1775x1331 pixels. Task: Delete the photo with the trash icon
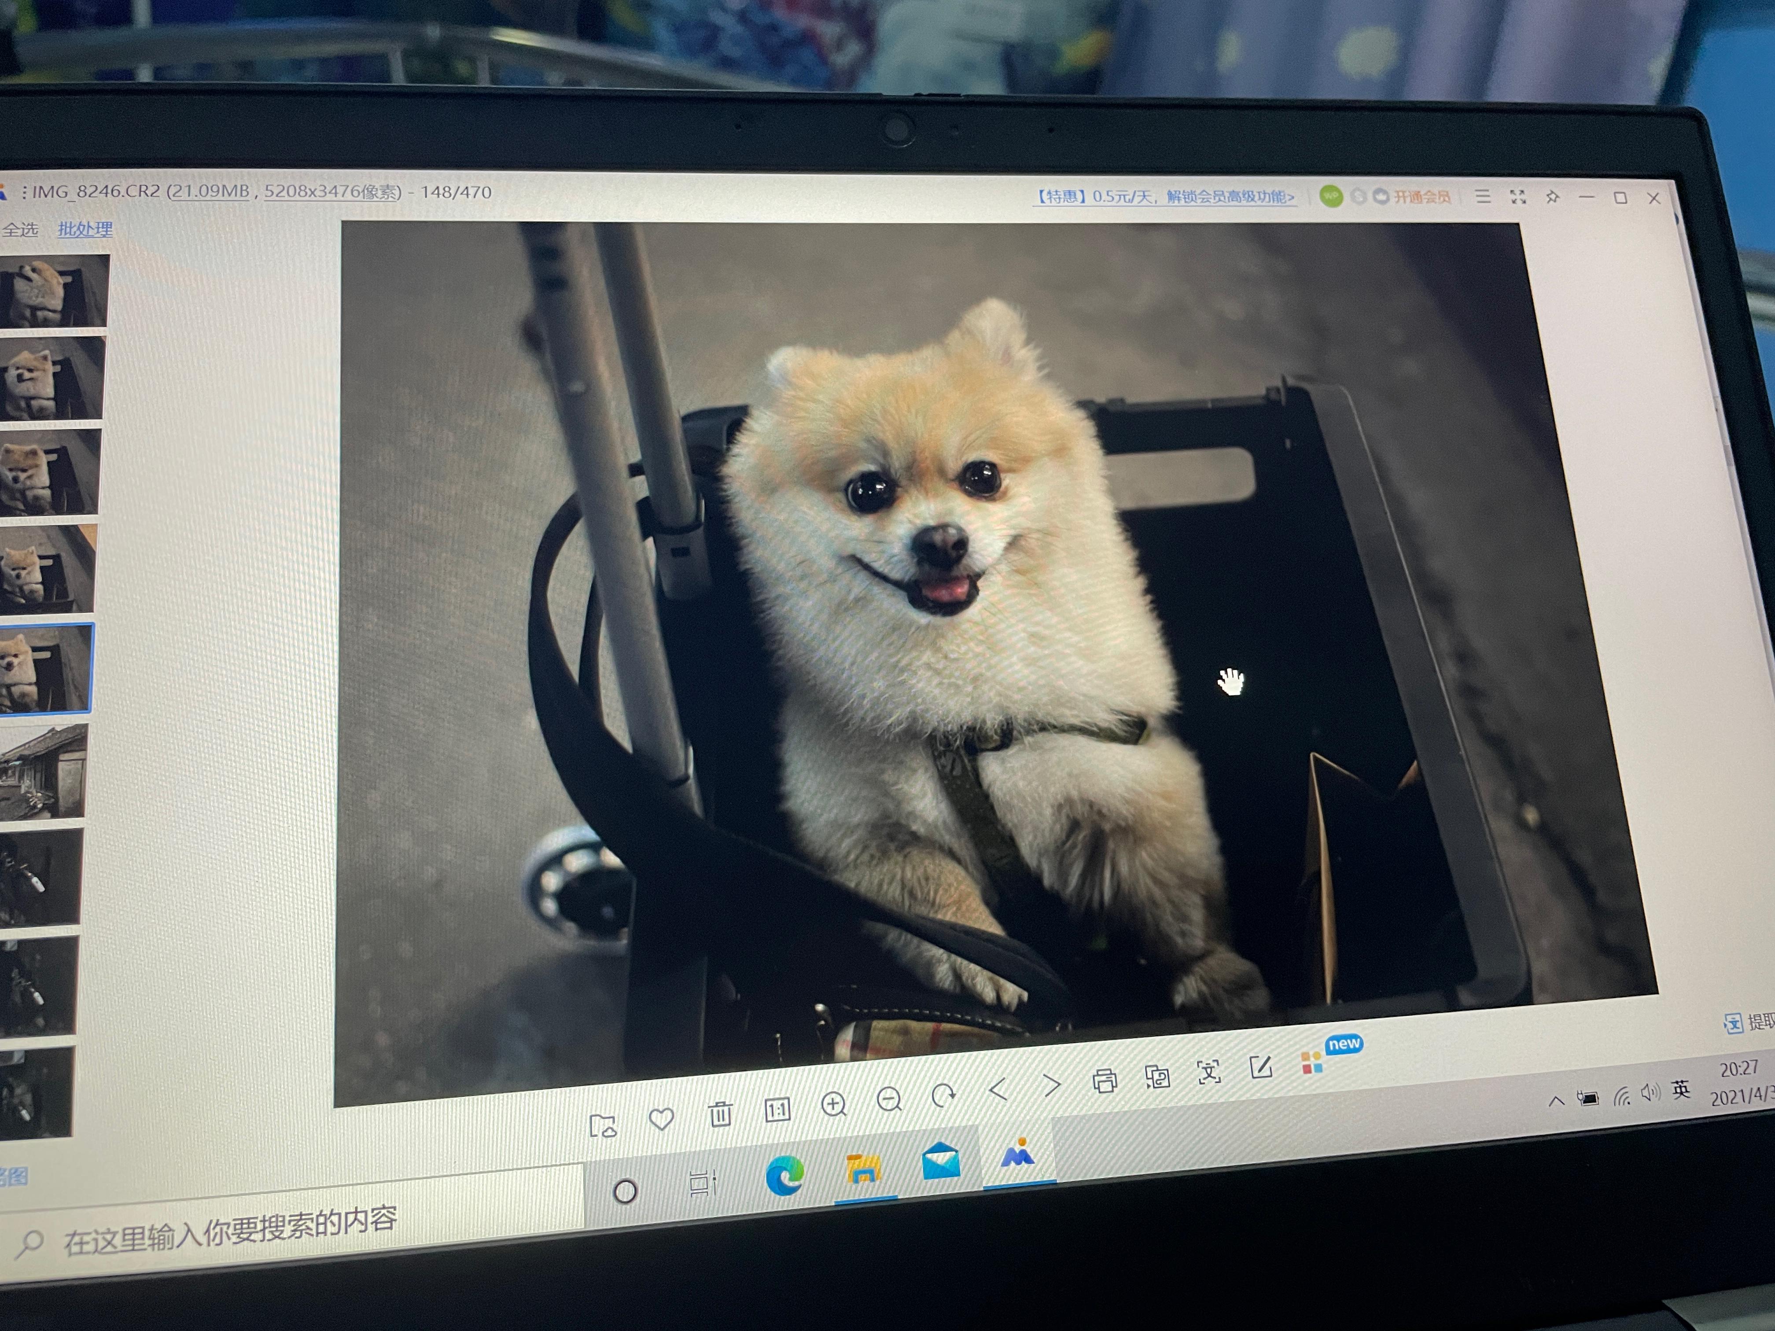(720, 1114)
